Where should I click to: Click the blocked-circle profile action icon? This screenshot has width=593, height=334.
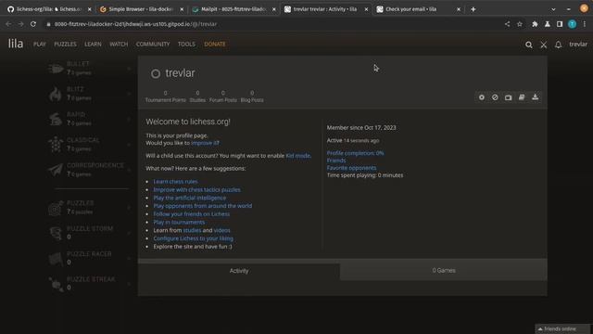495,97
